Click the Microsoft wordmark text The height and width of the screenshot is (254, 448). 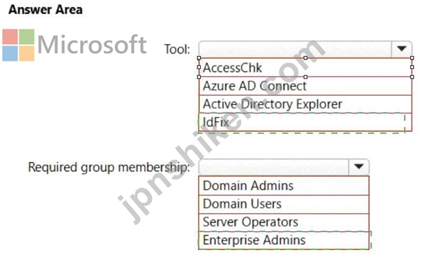(92, 45)
